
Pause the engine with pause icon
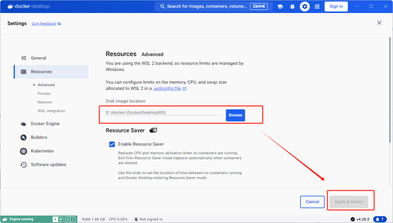[x=60, y=219]
